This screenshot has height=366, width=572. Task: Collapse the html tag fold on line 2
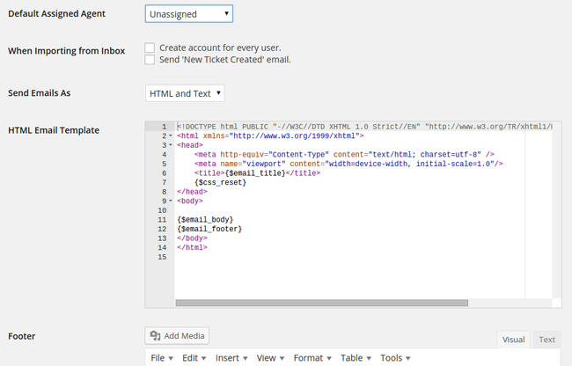coord(171,135)
